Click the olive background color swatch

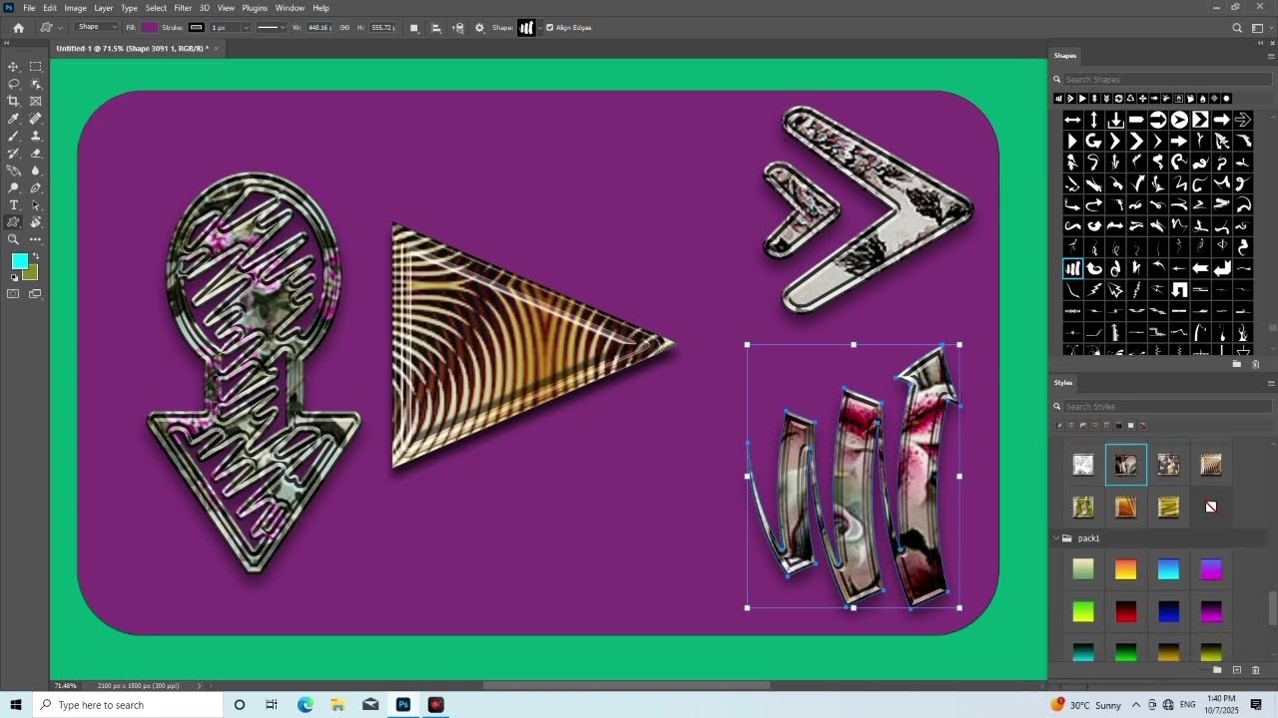[32, 273]
